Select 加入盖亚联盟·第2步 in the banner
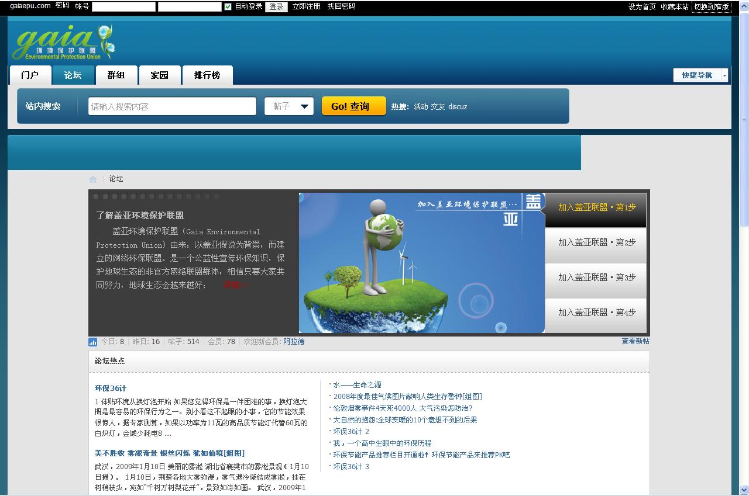Screen dimensions: 749x496 coord(595,244)
